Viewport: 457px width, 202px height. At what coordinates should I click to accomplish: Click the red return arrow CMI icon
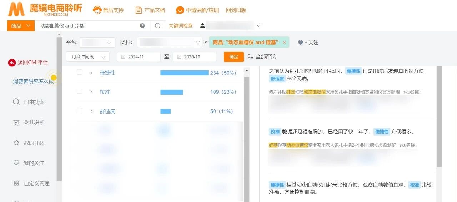click(12, 63)
